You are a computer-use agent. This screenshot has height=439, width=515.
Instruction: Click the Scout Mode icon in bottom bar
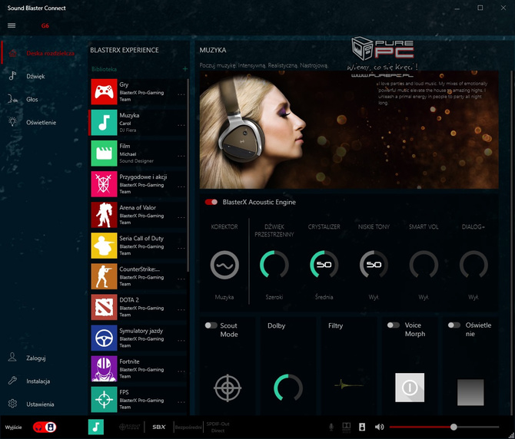[129, 427]
